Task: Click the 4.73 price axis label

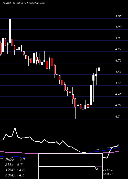Action: (118, 60)
